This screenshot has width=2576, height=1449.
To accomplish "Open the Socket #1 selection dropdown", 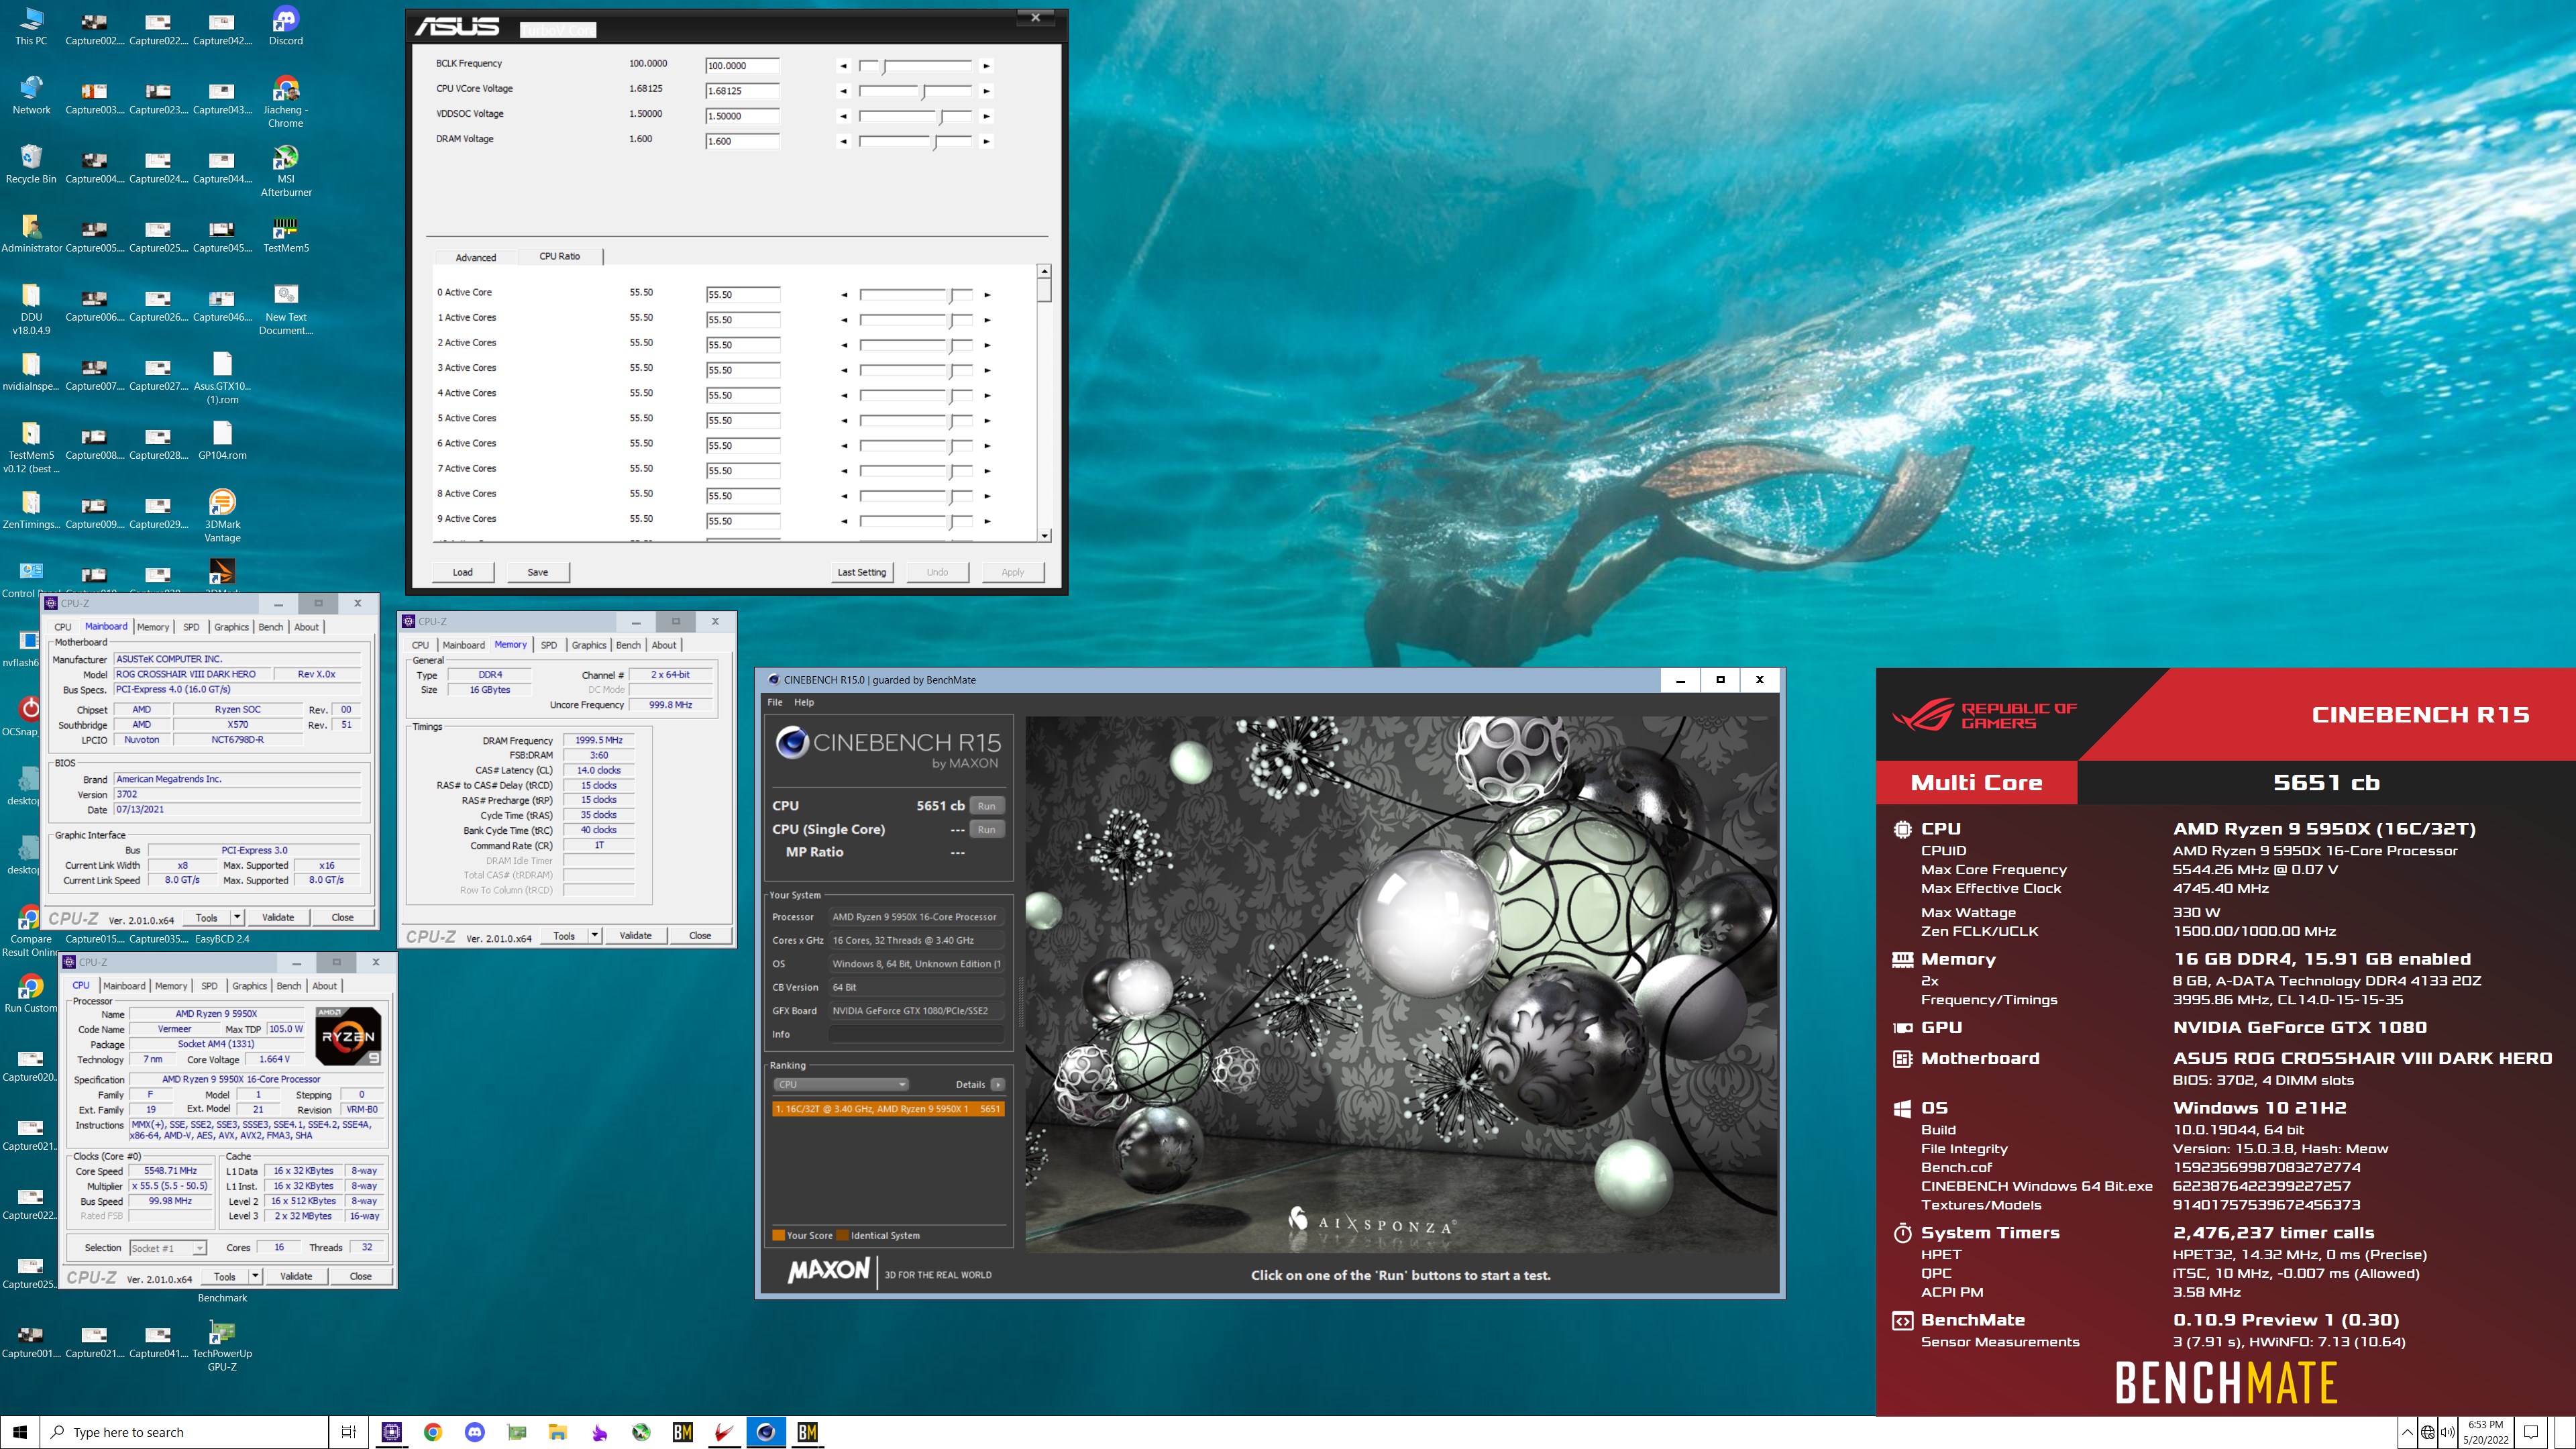I will click(x=168, y=1248).
